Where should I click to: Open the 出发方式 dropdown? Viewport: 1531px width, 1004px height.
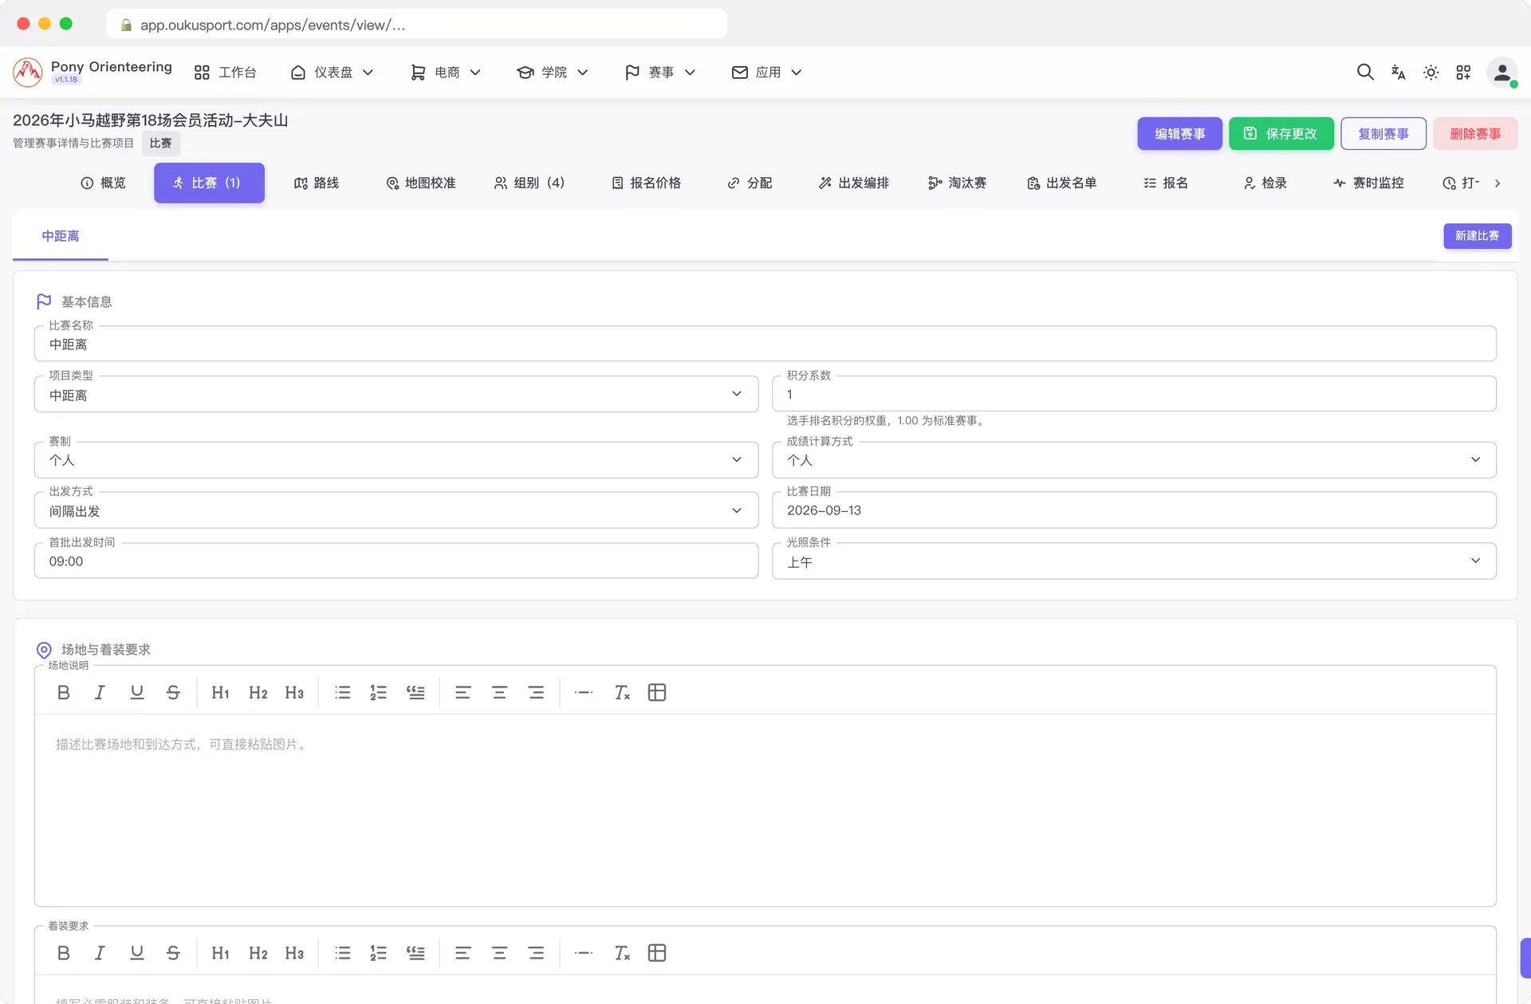click(x=396, y=510)
